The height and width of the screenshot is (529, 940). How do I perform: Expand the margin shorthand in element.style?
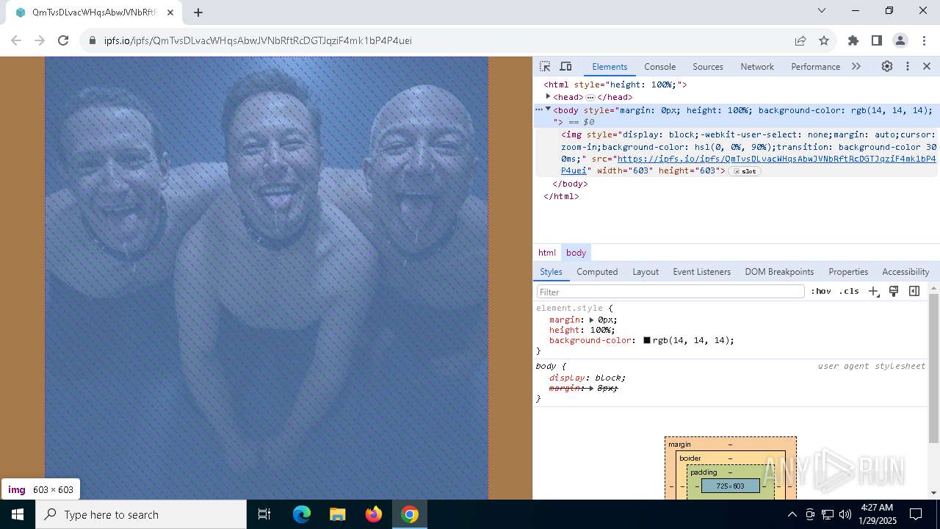tap(593, 320)
